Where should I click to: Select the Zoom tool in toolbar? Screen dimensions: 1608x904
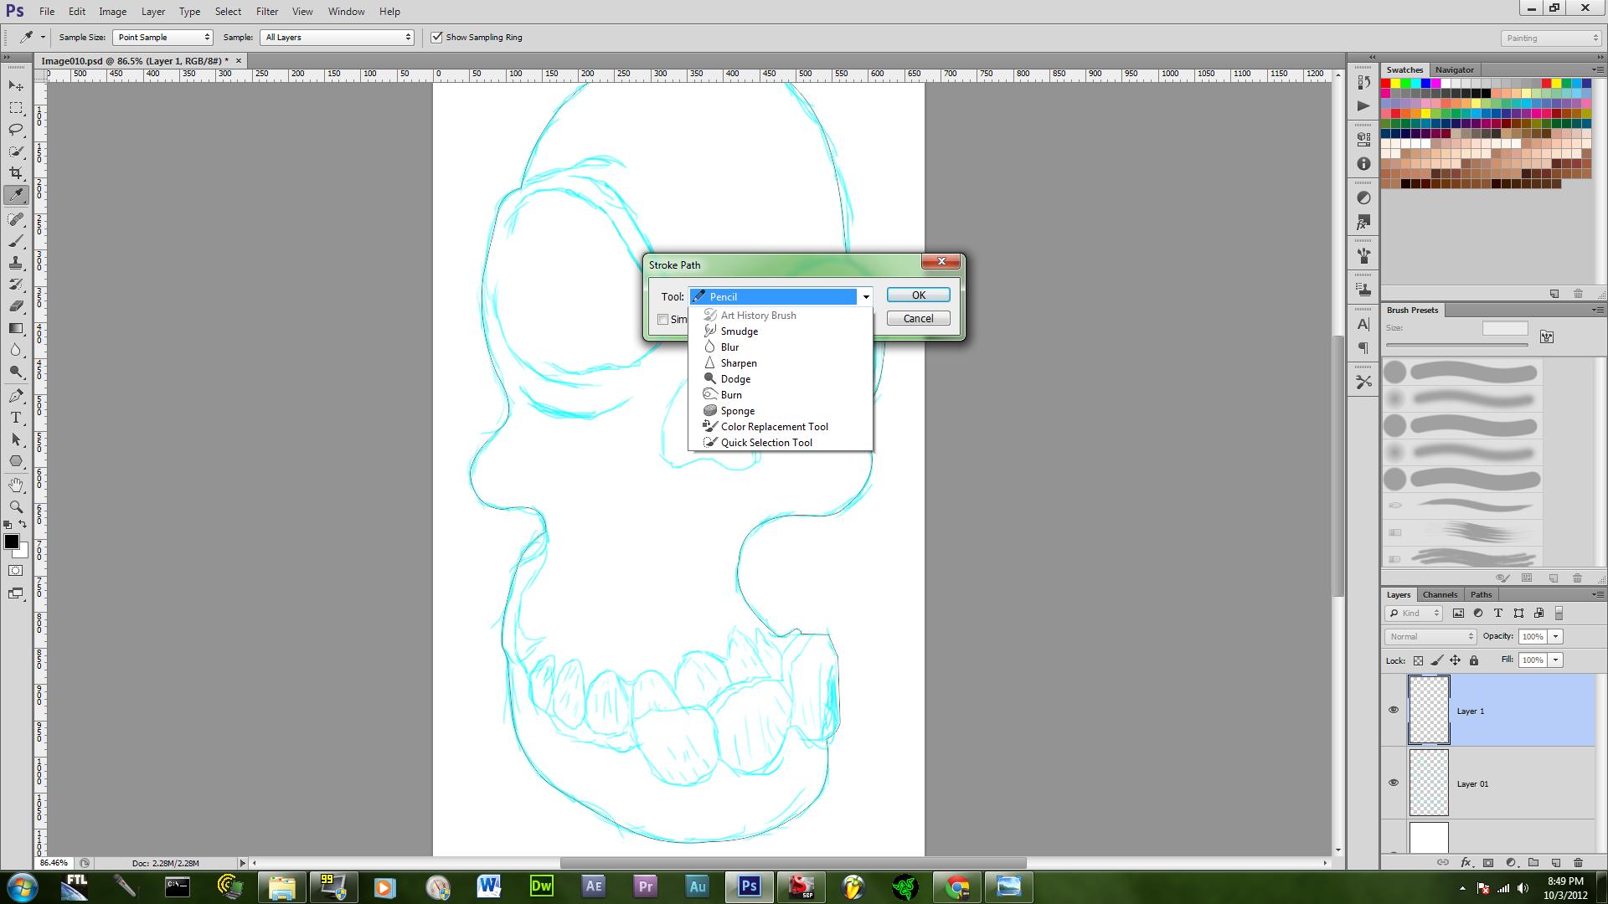[x=16, y=506]
